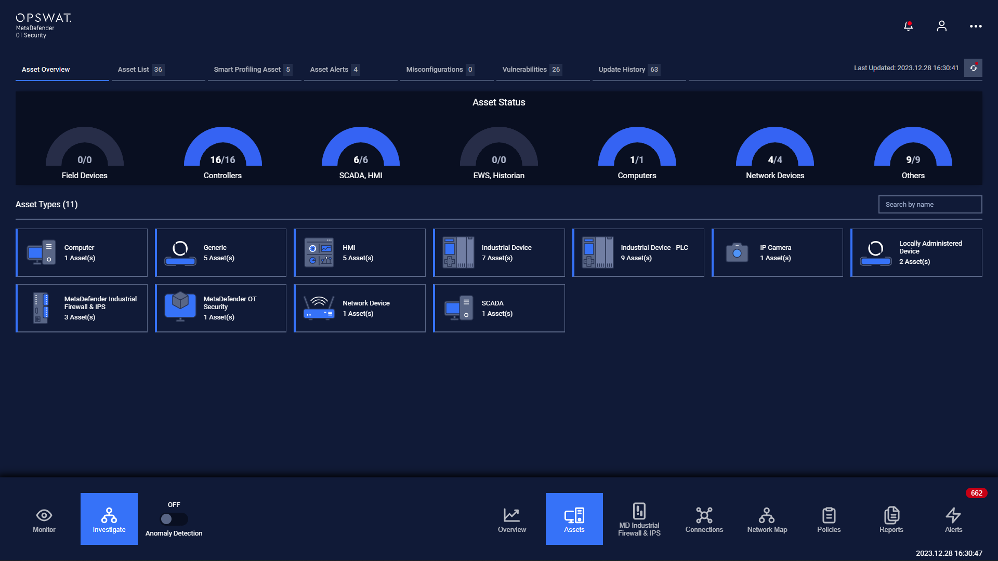The width and height of the screenshot is (998, 561).
Task: Click the Industrial Device asset icon
Action: pyautogui.click(x=458, y=252)
